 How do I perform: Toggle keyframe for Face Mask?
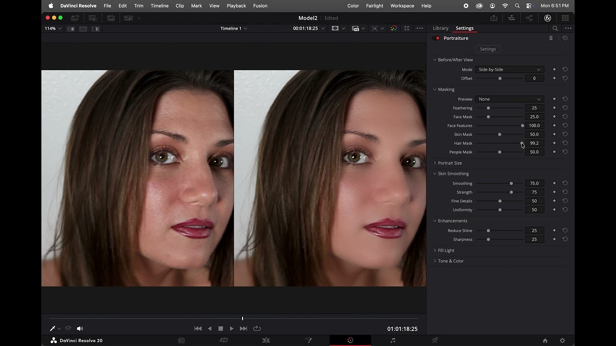[x=554, y=117]
